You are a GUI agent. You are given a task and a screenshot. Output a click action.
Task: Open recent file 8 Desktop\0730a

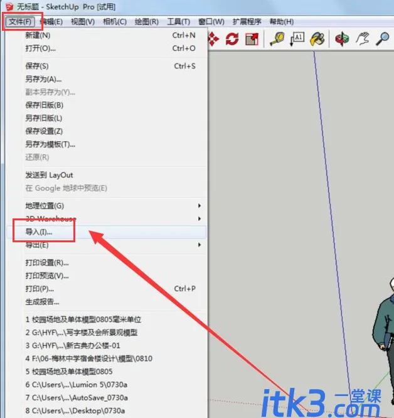[106, 411]
